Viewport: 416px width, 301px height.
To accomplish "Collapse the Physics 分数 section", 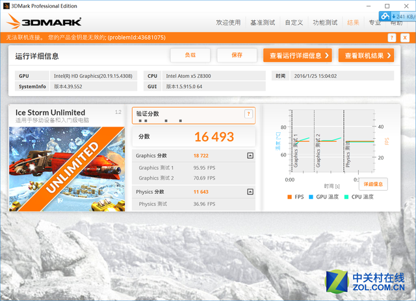I will 250,192.
